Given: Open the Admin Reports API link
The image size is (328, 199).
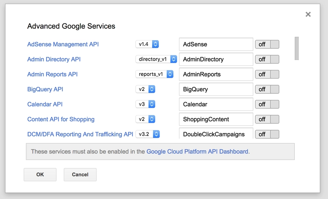Looking at the screenshot, I should point(52,75).
